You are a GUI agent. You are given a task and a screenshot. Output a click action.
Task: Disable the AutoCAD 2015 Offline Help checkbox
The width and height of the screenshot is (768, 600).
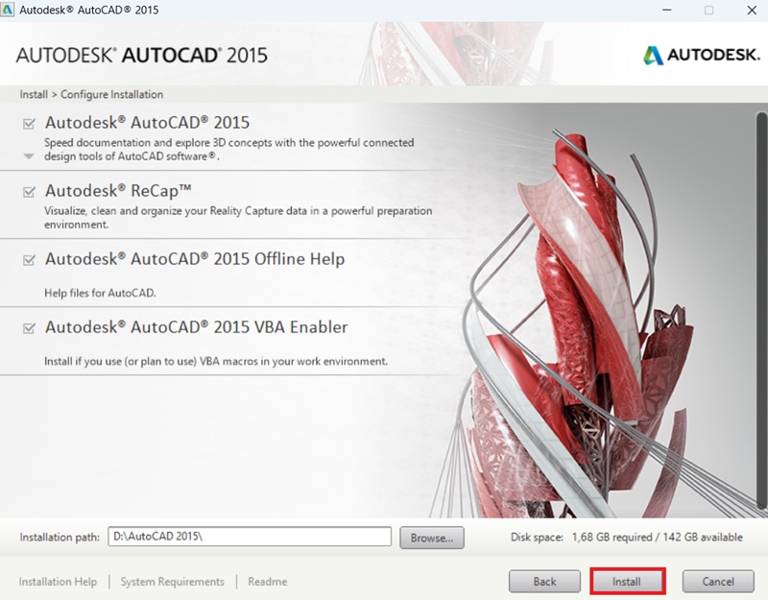[29, 260]
